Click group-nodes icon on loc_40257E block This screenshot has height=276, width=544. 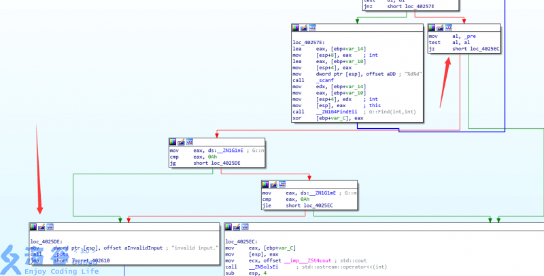click(312, 28)
